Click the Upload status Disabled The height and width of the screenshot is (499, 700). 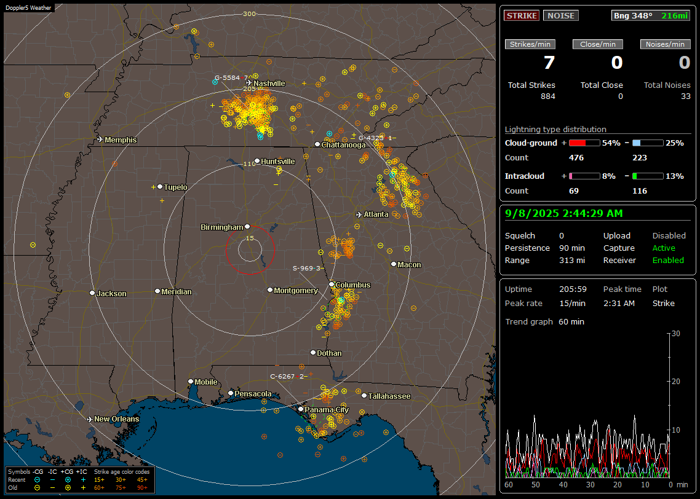[669, 235]
